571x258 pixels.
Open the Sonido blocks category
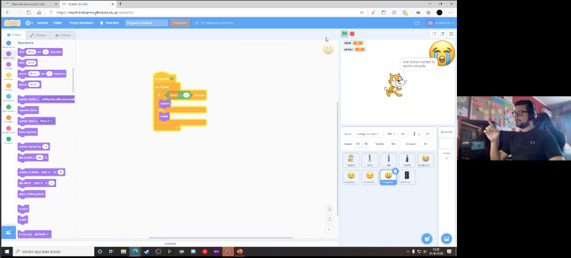9,66
